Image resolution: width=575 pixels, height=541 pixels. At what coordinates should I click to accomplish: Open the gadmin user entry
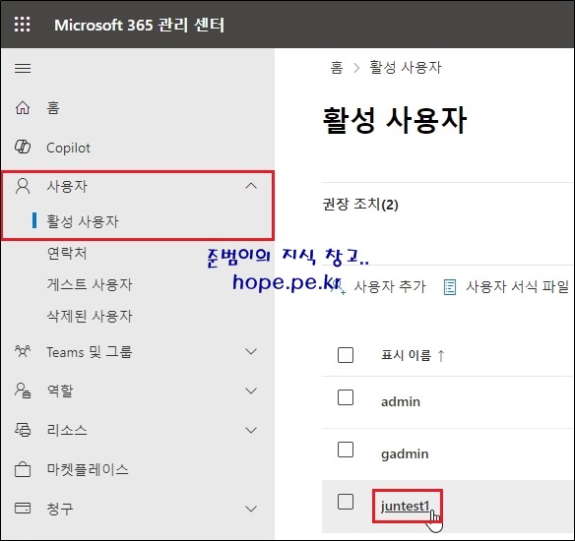tap(405, 454)
